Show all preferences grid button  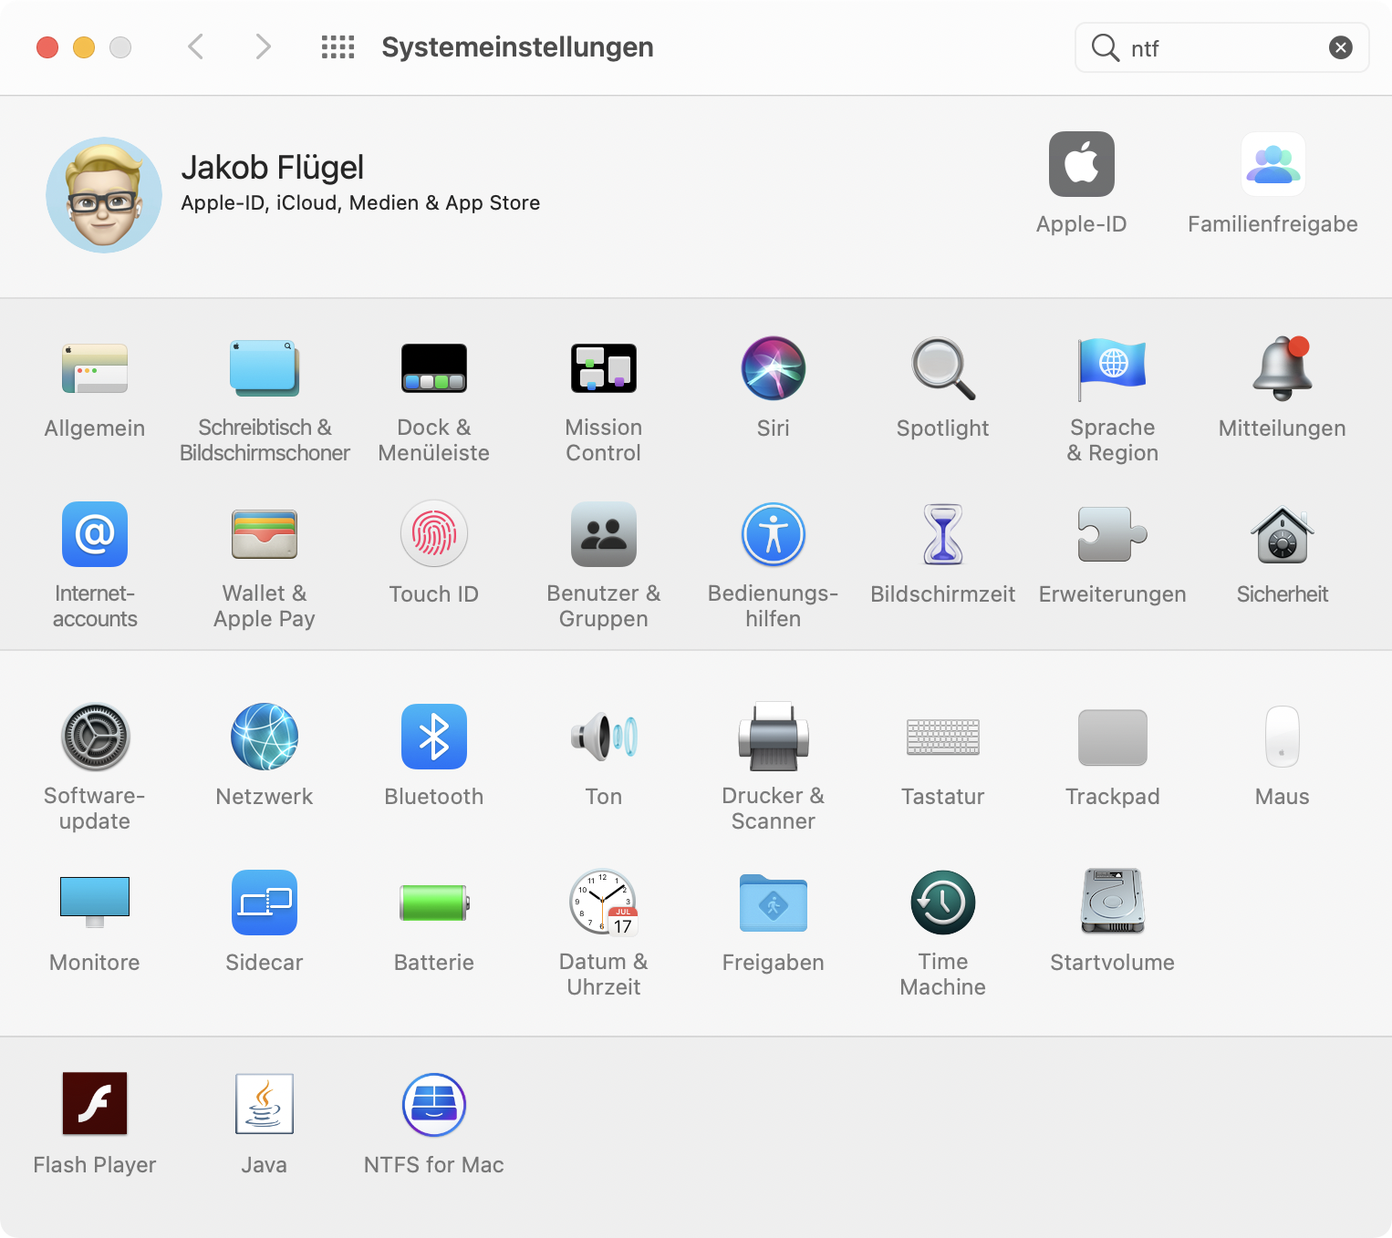(338, 47)
